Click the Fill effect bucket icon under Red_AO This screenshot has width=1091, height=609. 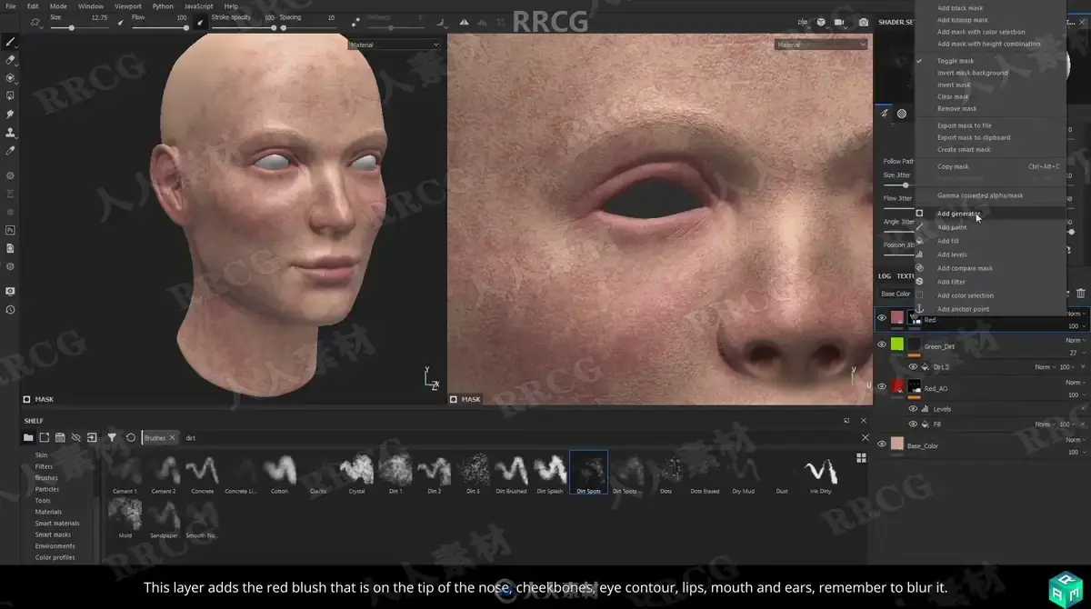925,424
